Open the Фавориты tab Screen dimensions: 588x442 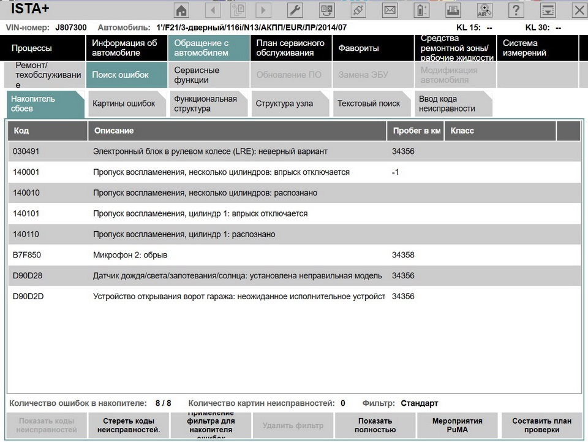(x=373, y=48)
